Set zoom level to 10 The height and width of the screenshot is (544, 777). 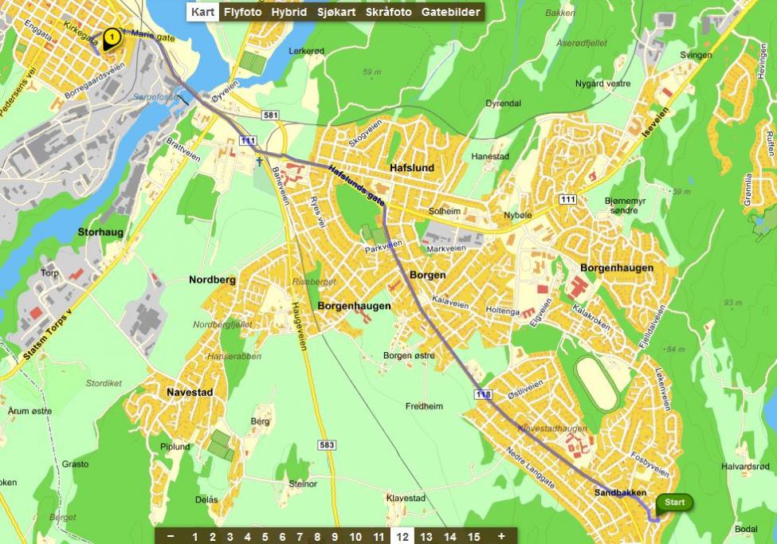click(355, 537)
